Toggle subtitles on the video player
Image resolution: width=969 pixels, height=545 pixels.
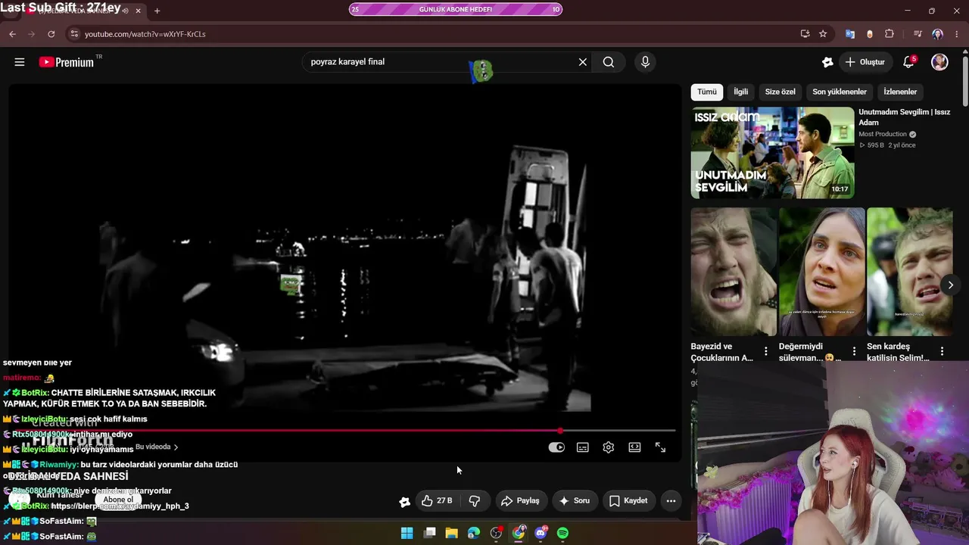(x=583, y=447)
